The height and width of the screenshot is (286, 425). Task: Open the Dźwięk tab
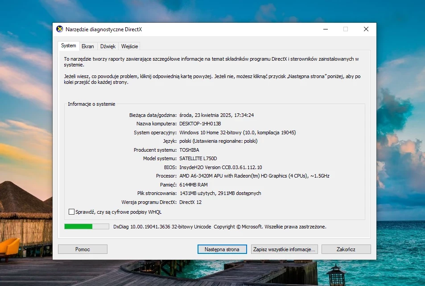pyautogui.click(x=108, y=46)
